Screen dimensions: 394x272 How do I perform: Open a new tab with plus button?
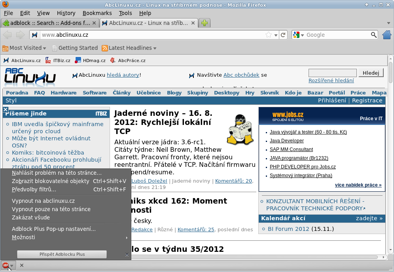click(x=205, y=23)
